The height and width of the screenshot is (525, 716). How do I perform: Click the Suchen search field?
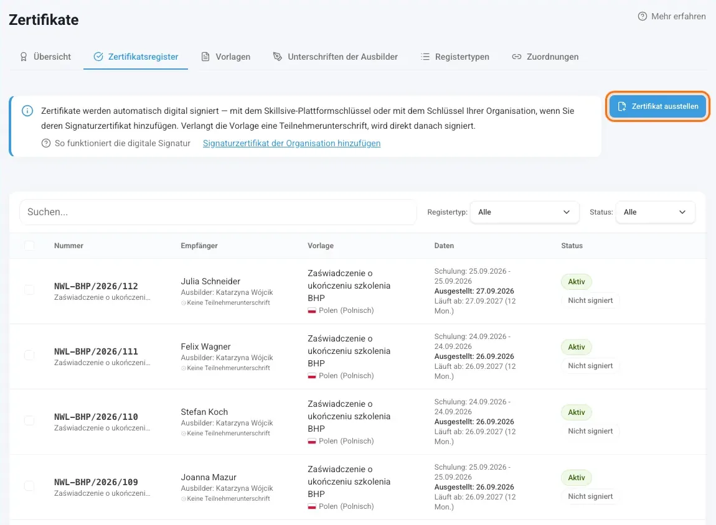pos(218,212)
